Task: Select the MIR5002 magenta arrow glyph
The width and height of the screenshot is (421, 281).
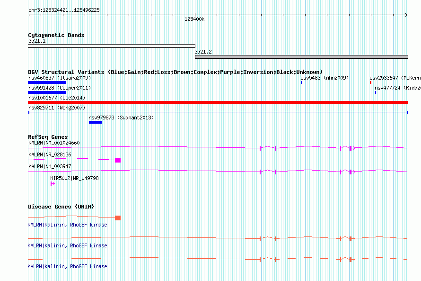Action: click(53, 184)
